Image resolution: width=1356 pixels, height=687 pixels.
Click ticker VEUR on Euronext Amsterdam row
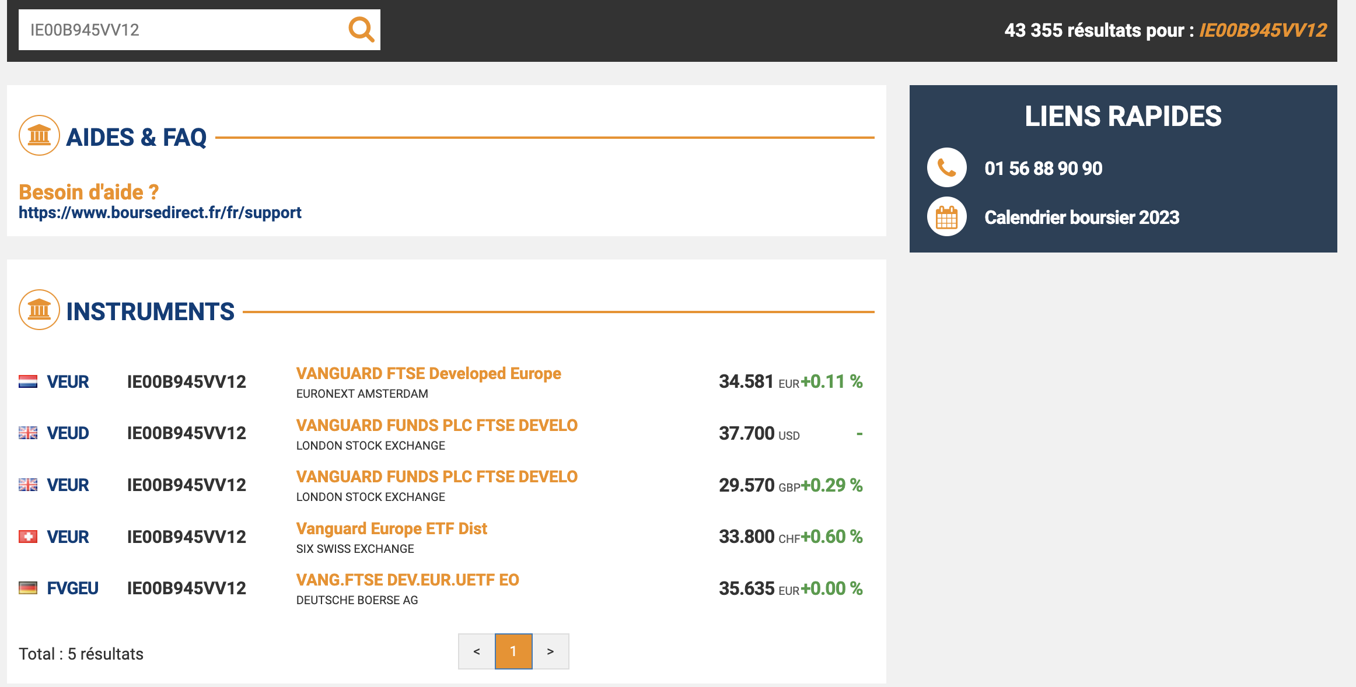pos(68,381)
